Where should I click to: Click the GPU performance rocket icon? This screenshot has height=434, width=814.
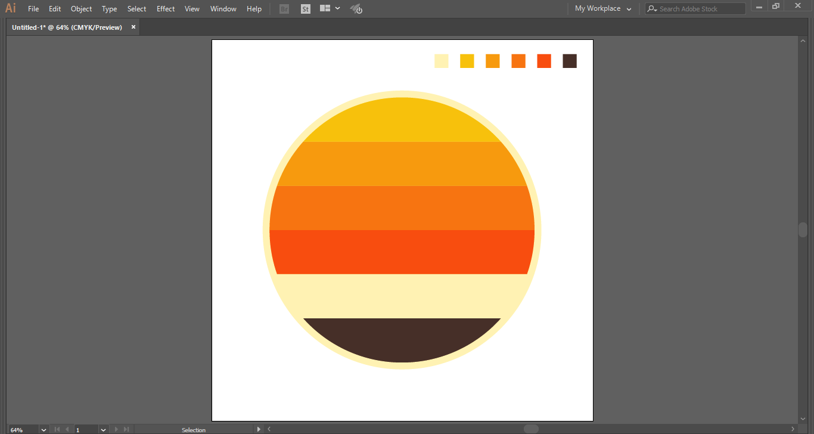click(x=356, y=9)
